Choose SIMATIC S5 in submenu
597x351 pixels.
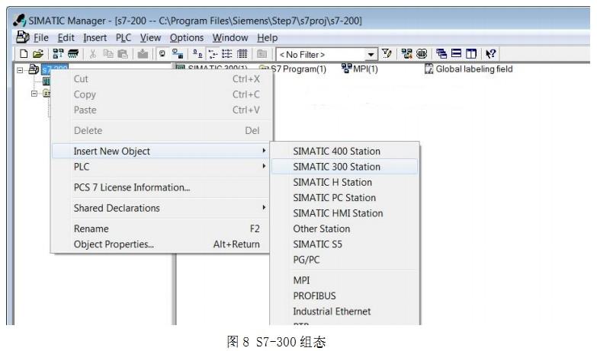[345, 244]
